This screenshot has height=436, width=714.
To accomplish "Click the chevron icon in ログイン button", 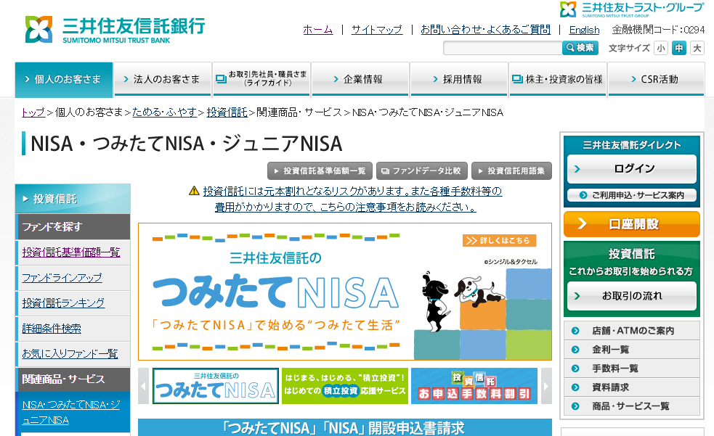I will [x=577, y=169].
